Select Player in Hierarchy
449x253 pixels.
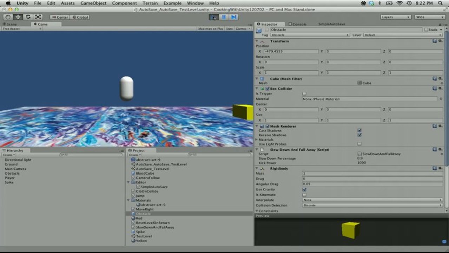pos(10,178)
